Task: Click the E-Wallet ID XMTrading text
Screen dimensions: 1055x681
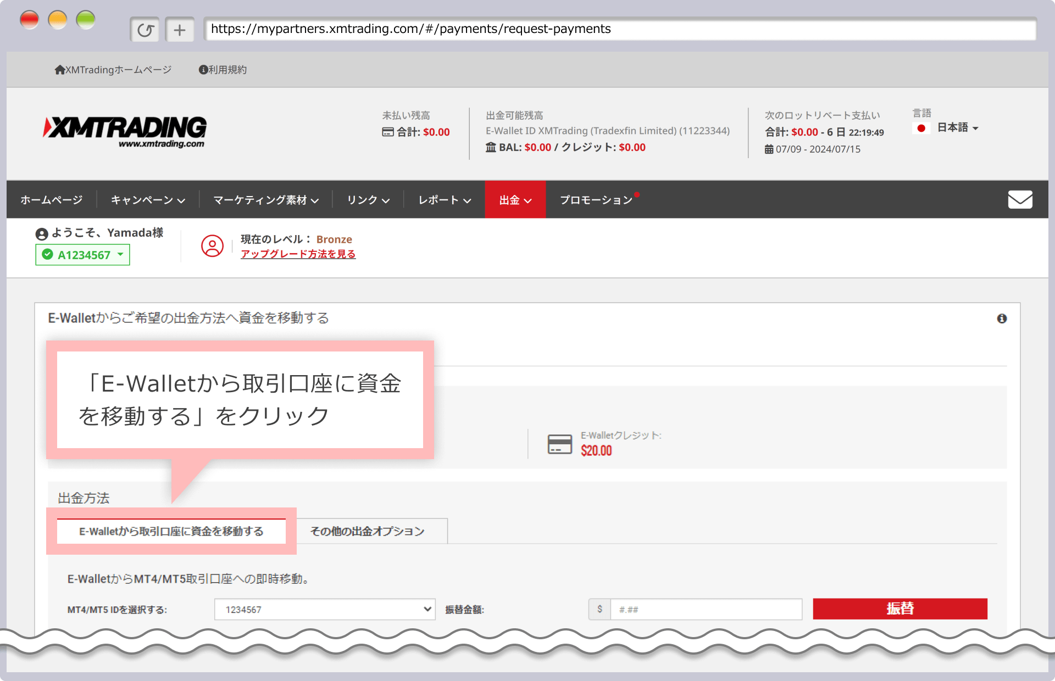Action: click(x=608, y=131)
